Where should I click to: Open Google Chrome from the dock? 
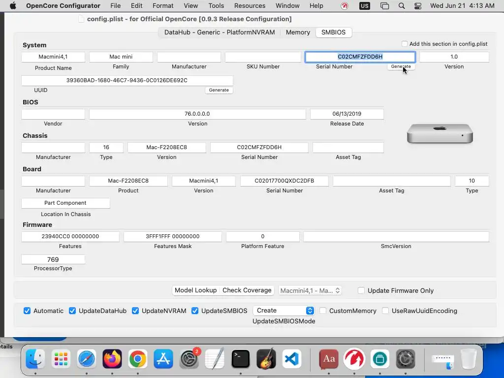coord(138,359)
